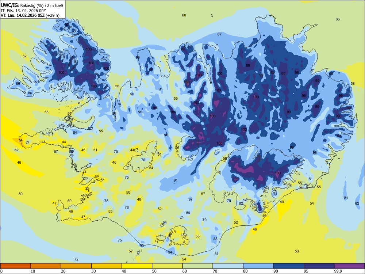The image size is (365, 274).
Task: Click the map value '53' in the southeast sea
Action: pos(297,251)
